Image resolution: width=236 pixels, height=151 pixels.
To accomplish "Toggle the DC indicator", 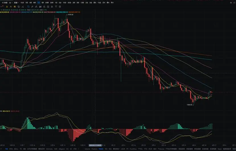I will point(67,149).
